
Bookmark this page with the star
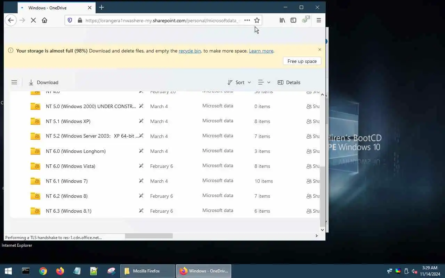[x=257, y=20]
